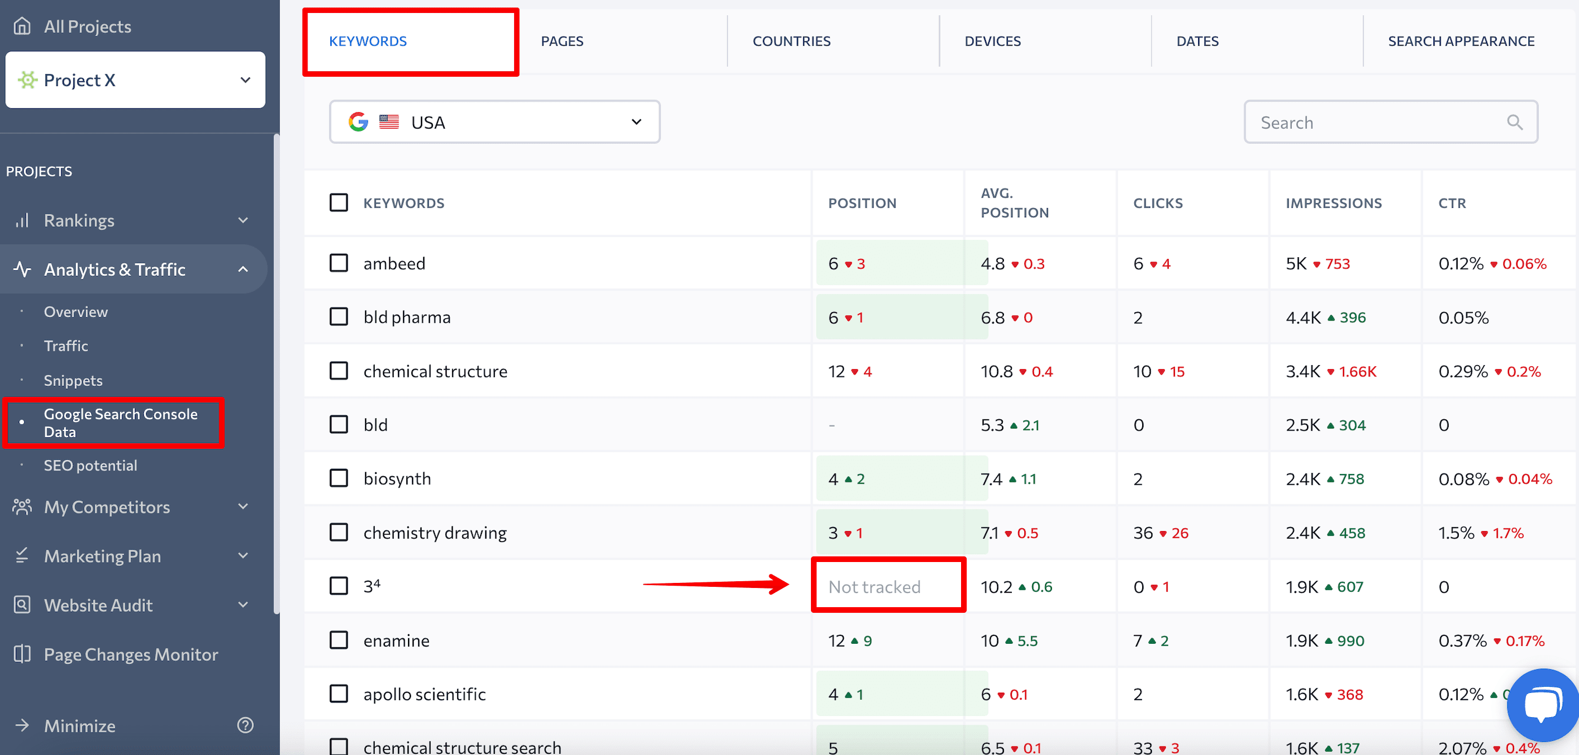Click the USA flag icon

coord(389,122)
